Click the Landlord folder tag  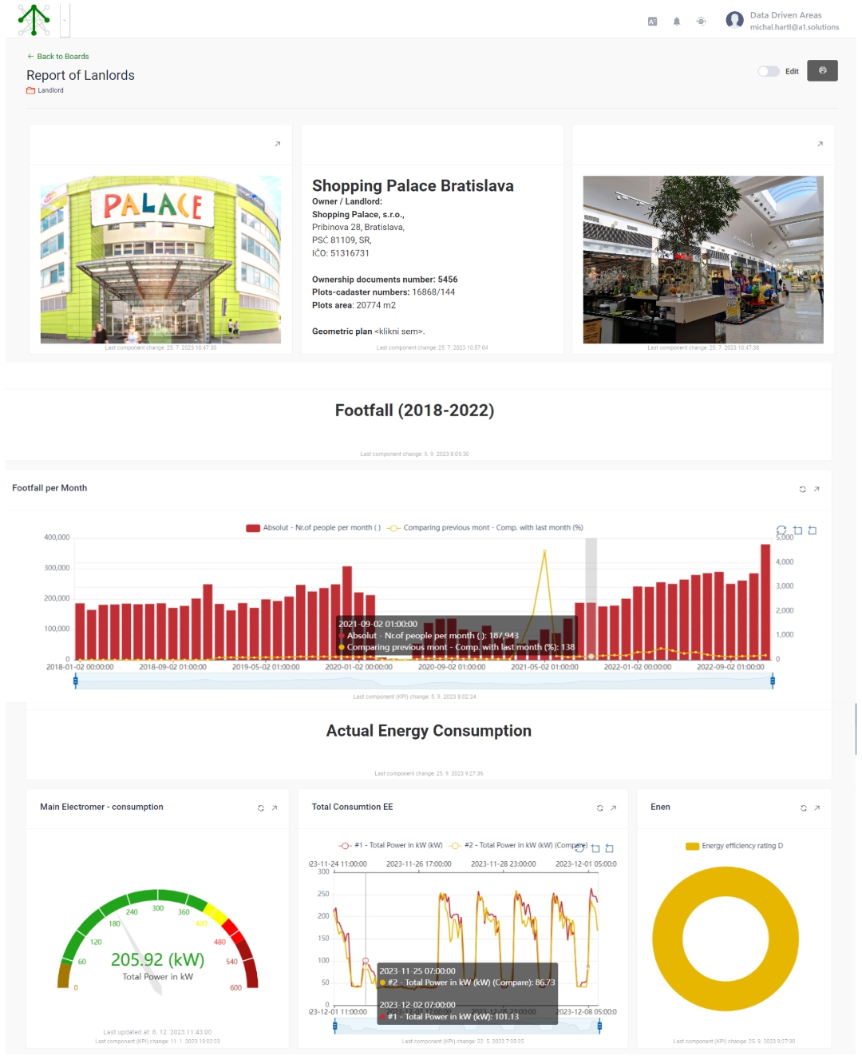coord(45,90)
